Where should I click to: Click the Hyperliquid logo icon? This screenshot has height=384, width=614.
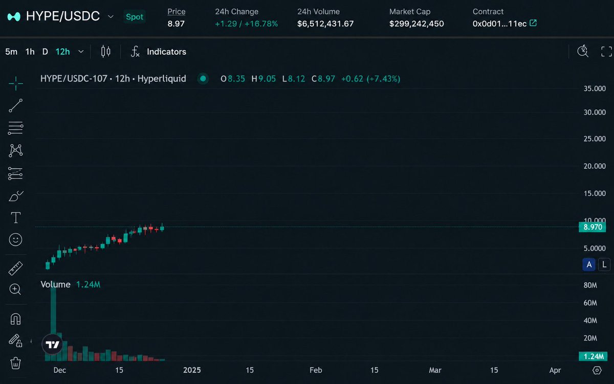click(x=14, y=17)
